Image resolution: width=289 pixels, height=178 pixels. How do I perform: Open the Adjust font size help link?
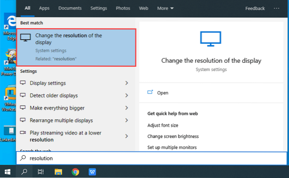click(163, 125)
